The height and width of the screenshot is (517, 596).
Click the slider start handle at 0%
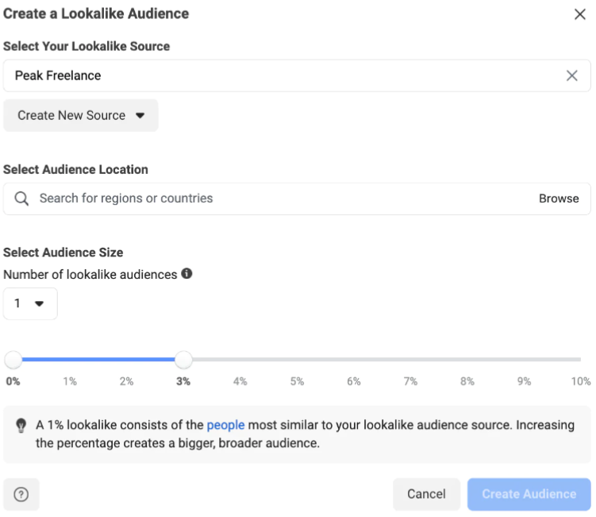coord(13,360)
